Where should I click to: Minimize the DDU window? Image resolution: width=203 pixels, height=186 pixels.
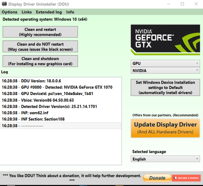tap(169, 4)
